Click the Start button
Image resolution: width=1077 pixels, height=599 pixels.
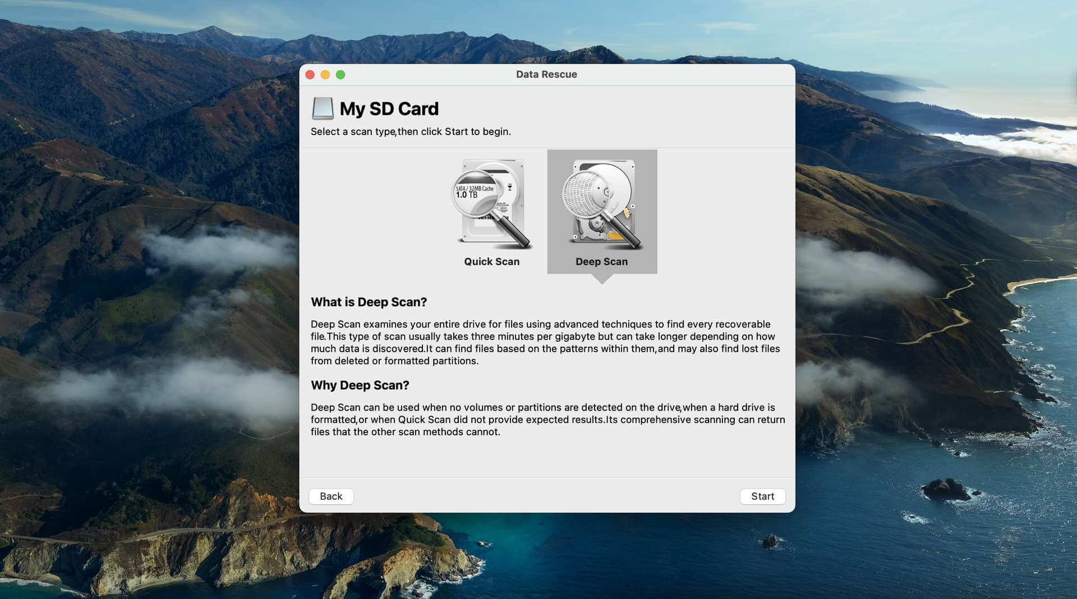pos(762,496)
